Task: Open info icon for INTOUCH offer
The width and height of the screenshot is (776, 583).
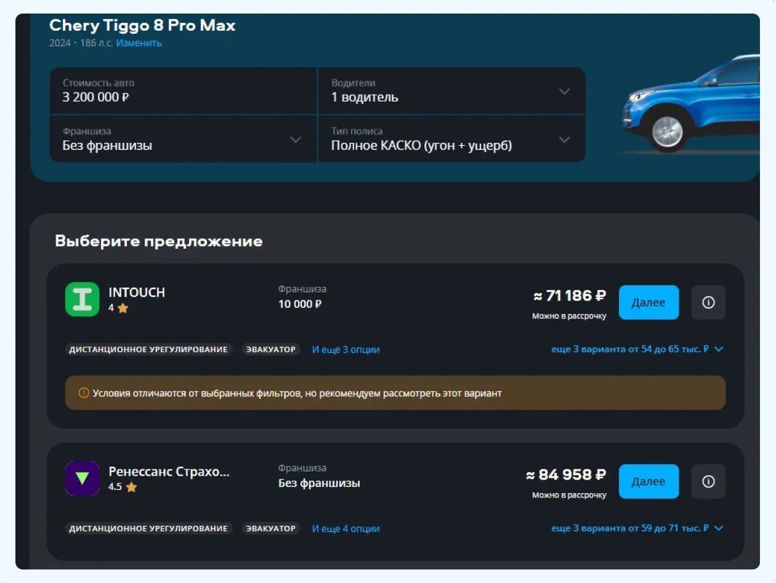Action: pyautogui.click(x=709, y=302)
